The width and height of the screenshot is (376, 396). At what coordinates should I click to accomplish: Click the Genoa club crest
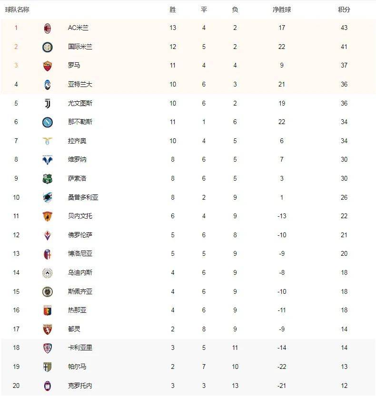(47, 310)
